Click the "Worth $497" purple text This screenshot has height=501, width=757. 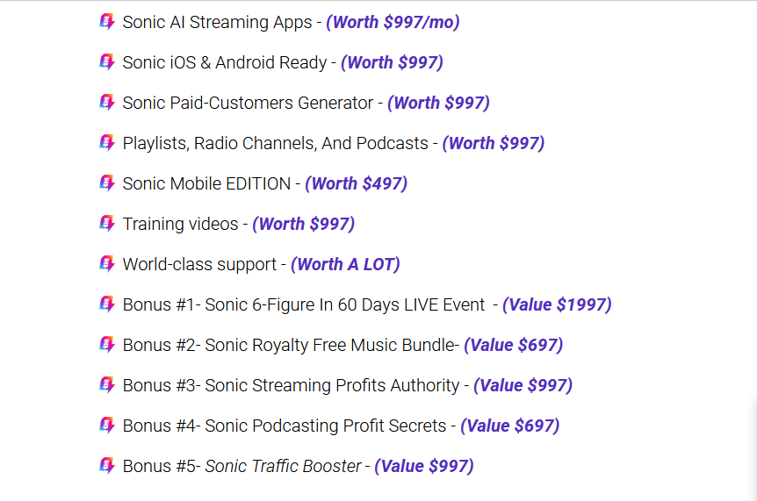click(356, 183)
